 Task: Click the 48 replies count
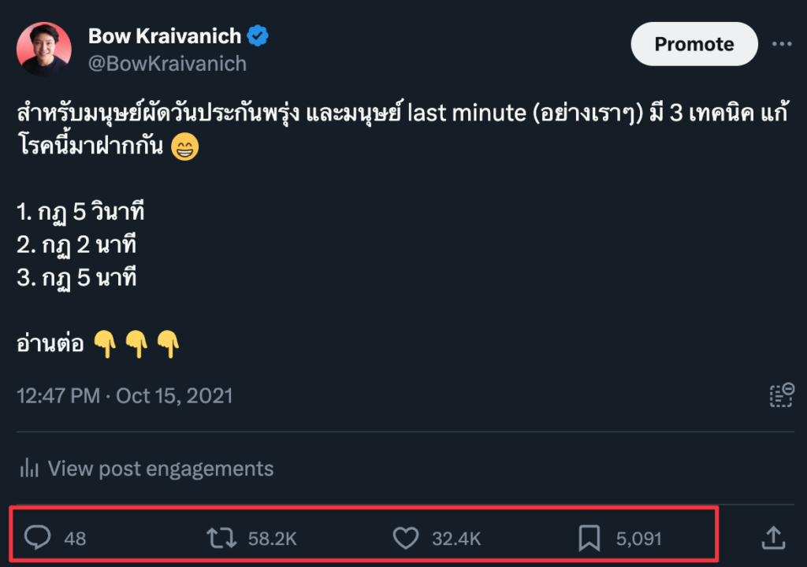[75, 539]
